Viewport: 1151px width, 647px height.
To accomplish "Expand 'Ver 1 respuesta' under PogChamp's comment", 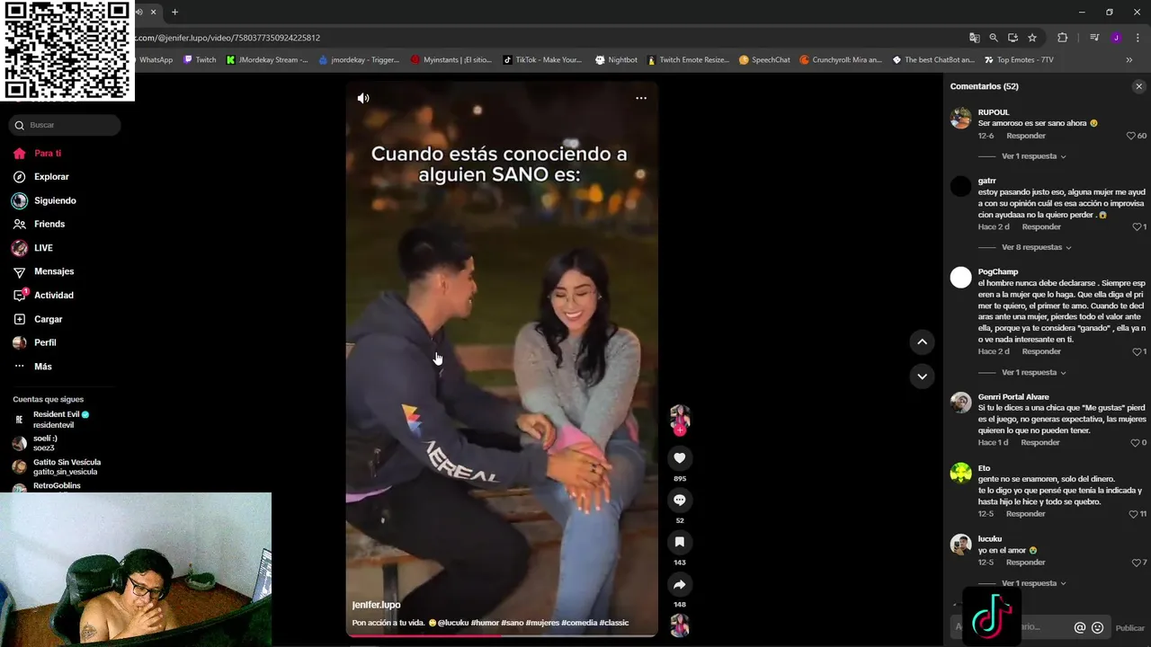I will point(1033,372).
